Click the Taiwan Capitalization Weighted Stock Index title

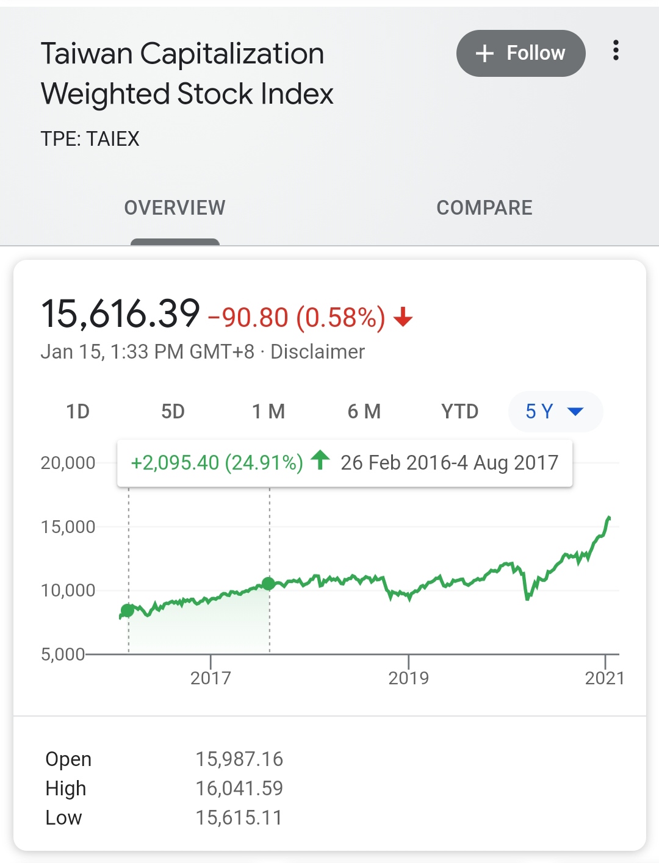click(x=187, y=74)
